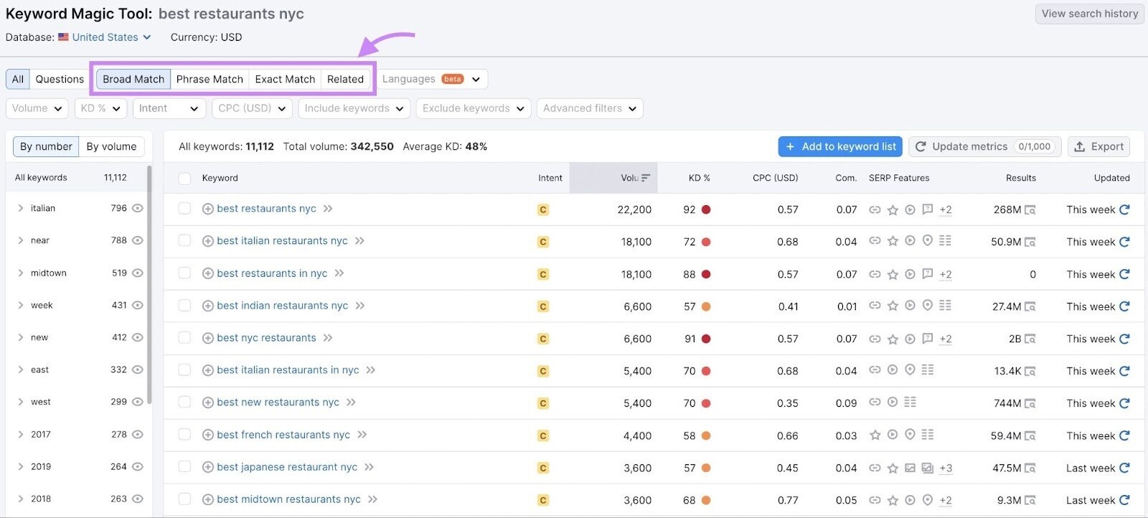This screenshot has height=518, width=1148.
Task: Refresh metrics for best midtown restaurants nyc row
Action: pyautogui.click(x=1124, y=500)
